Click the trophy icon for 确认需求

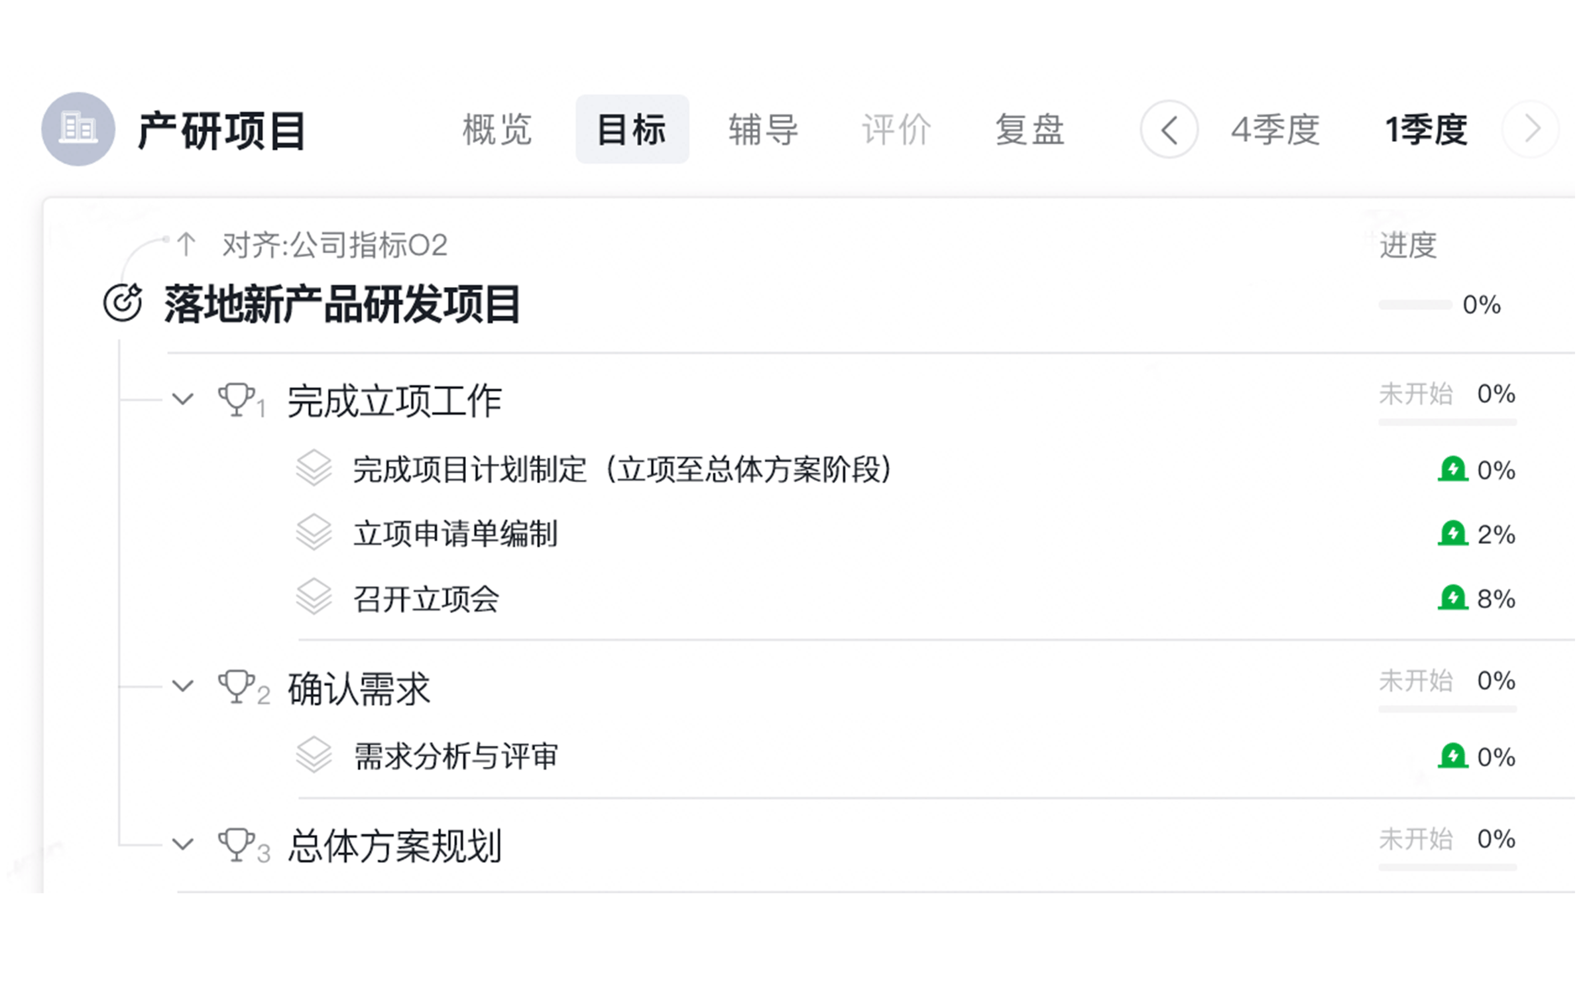click(x=237, y=687)
